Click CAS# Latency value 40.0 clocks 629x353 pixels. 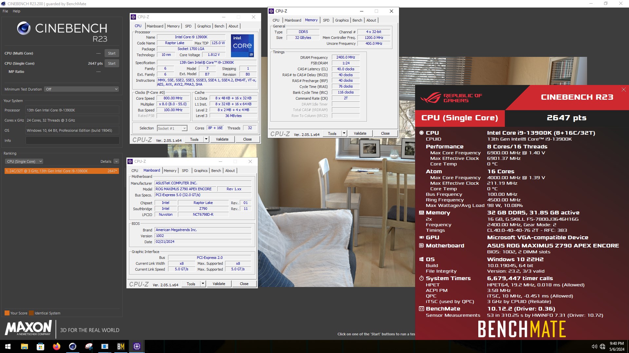tap(346, 69)
